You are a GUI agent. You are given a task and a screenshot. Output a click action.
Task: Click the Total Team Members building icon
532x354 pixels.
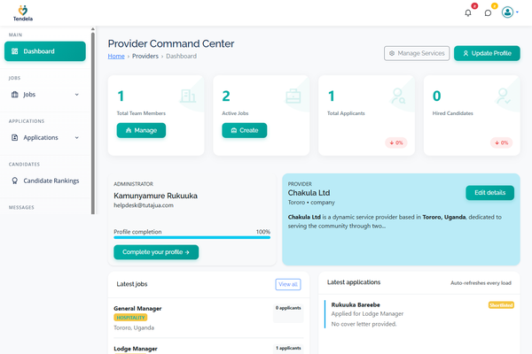click(187, 96)
